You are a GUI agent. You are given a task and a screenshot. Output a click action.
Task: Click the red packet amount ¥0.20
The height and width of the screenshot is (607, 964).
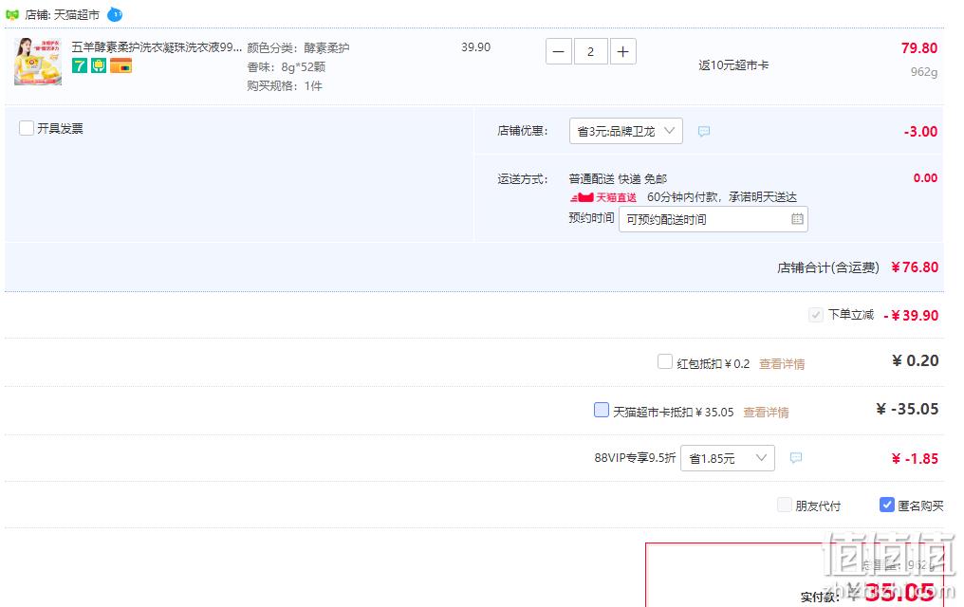pyautogui.click(x=916, y=360)
